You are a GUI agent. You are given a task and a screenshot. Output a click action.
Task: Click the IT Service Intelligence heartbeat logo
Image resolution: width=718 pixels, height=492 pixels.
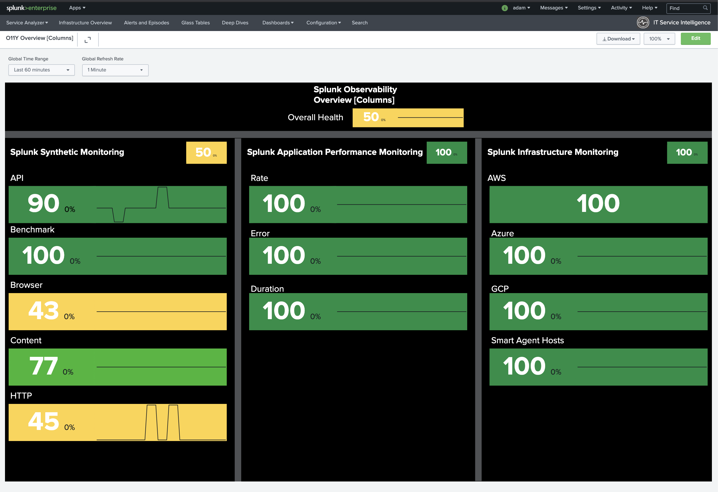tap(643, 22)
